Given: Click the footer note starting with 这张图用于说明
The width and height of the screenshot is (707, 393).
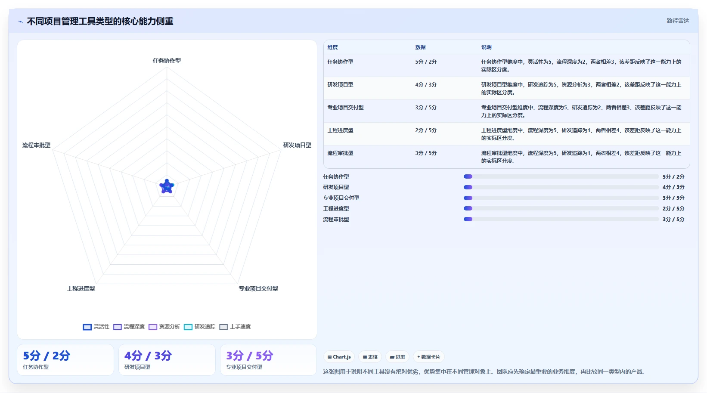Looking at the screenshot, I should [485, 371].
